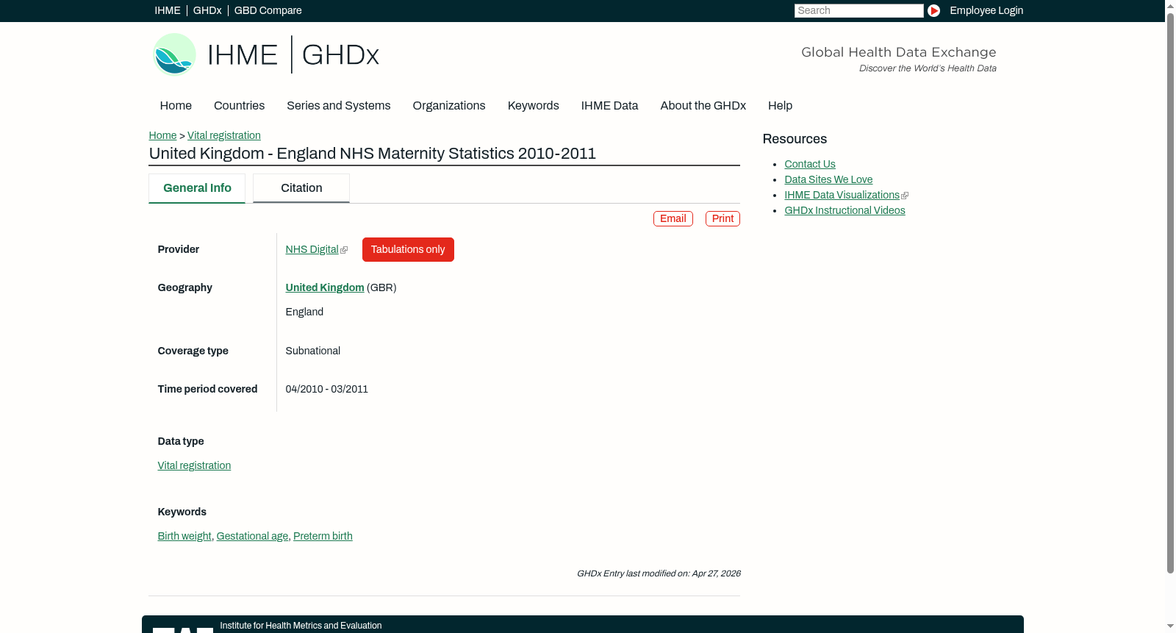Click the 'Geography' field label

[x=185, y=287]
